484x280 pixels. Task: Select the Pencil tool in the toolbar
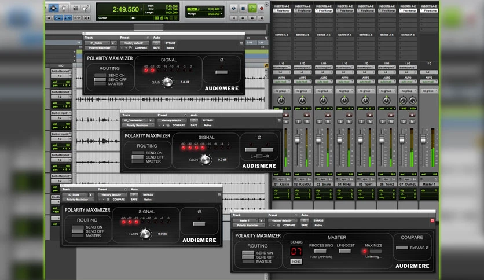86,8
